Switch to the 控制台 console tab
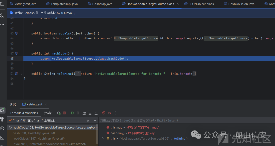 click(x=48, y=113)
